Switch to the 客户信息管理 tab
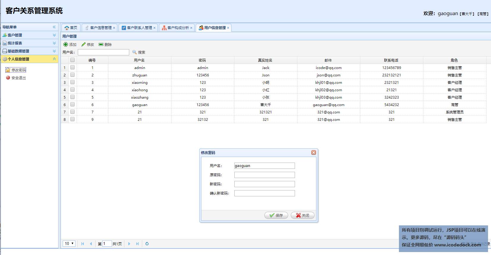The width and height of the screenshot is (491, 255). click(x=100, y=28)
